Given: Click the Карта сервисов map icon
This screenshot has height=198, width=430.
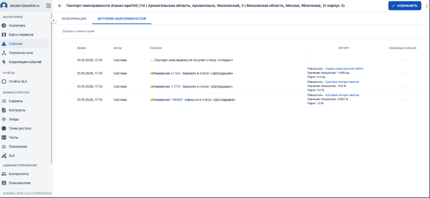Looking at the screenshot, I should [4, 35].
